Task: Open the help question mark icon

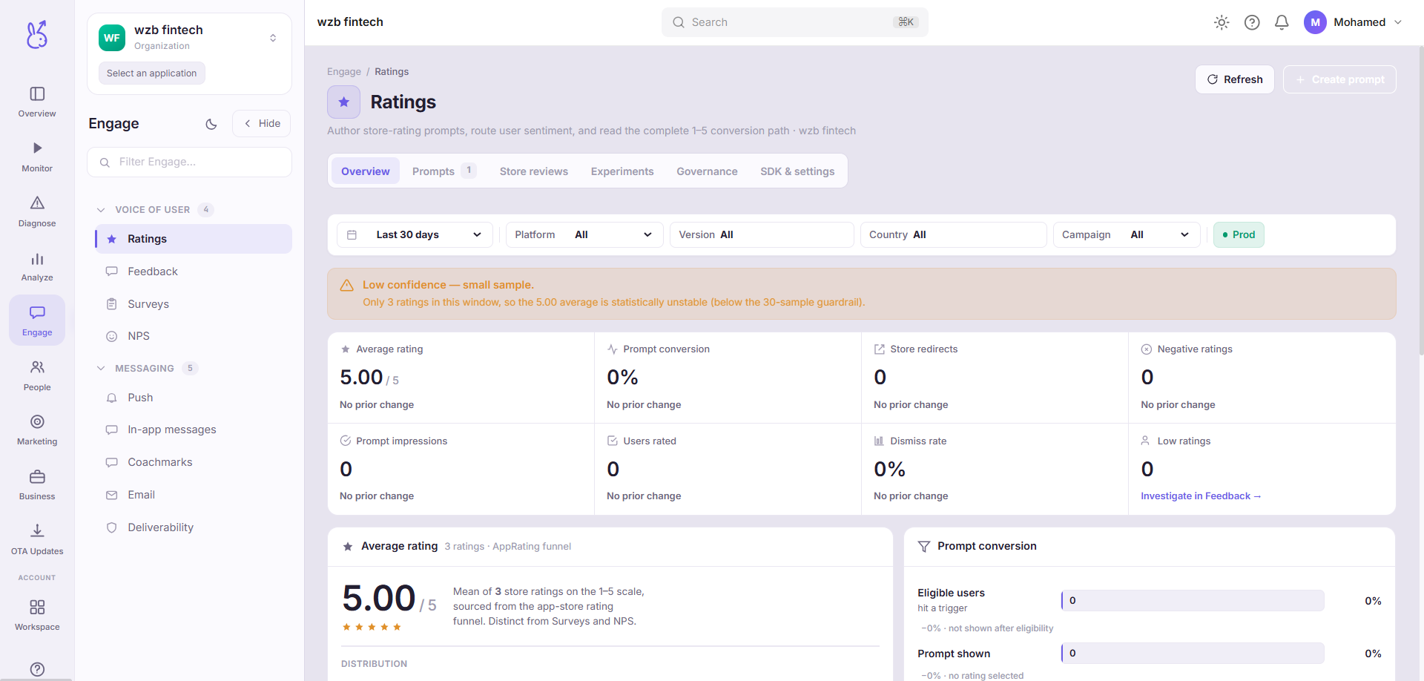Action: coord(1252,22)
